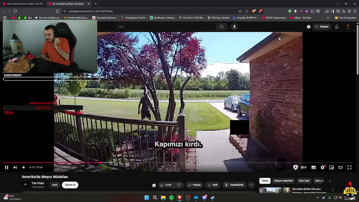Open The Polis channel link
This screenshot has width=359, height=202.
pos(38,183)
